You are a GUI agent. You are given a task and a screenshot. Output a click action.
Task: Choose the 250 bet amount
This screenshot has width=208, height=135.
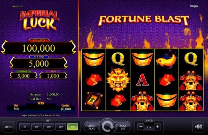60,127
